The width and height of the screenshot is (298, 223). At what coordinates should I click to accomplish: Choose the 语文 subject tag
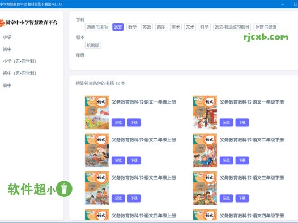pos(118,27)
